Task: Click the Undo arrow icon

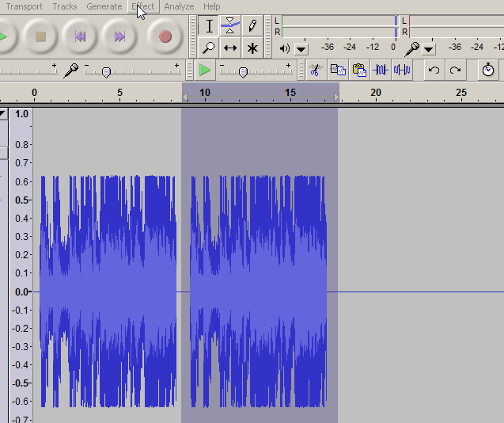Action: pyautogui.click(x=434, y=70)
